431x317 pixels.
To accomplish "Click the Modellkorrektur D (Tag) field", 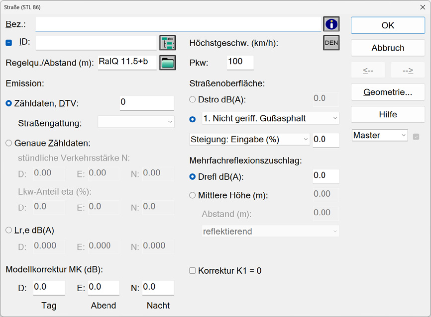I will (x=49, y=288).
